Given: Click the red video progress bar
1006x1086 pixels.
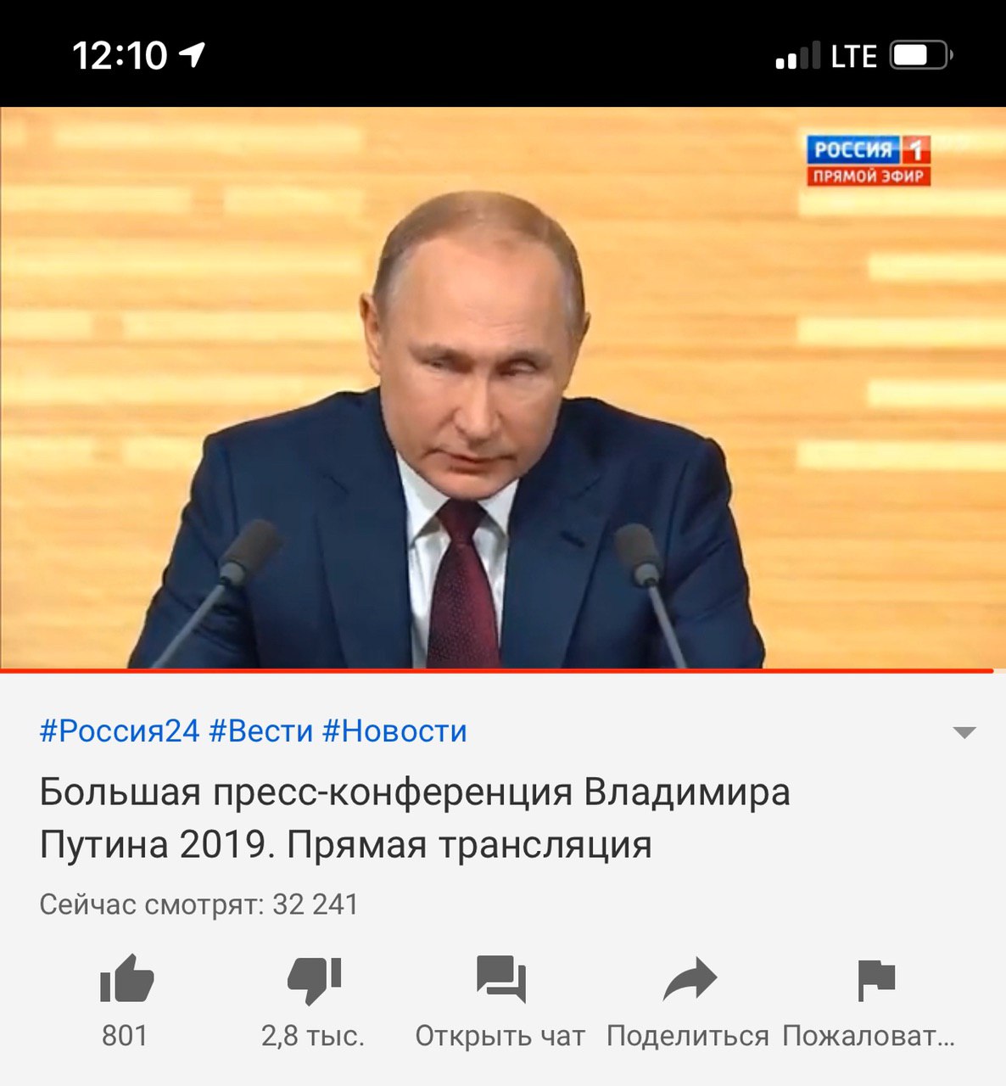Looking at the screenshot, I should [x=496, y=671].
